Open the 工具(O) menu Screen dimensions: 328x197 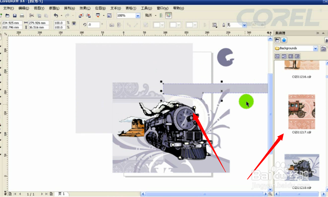(146, 8)
